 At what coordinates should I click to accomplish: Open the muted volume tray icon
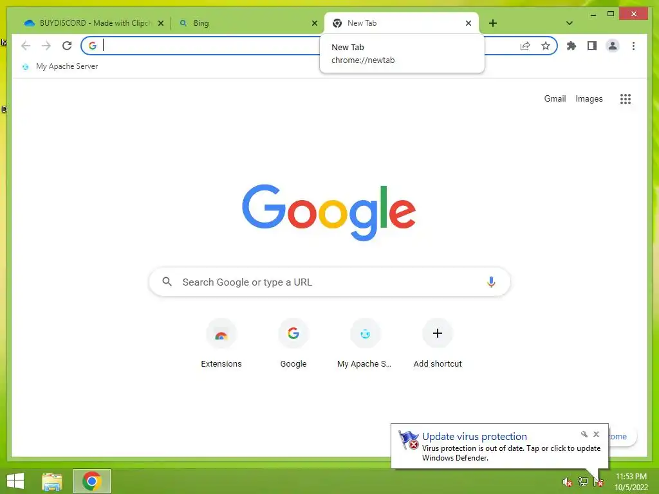(x=567, y=482)
